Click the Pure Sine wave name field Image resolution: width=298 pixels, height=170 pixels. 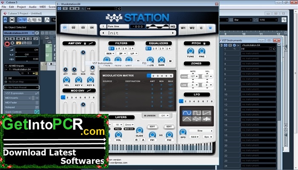tap(118, 26)
